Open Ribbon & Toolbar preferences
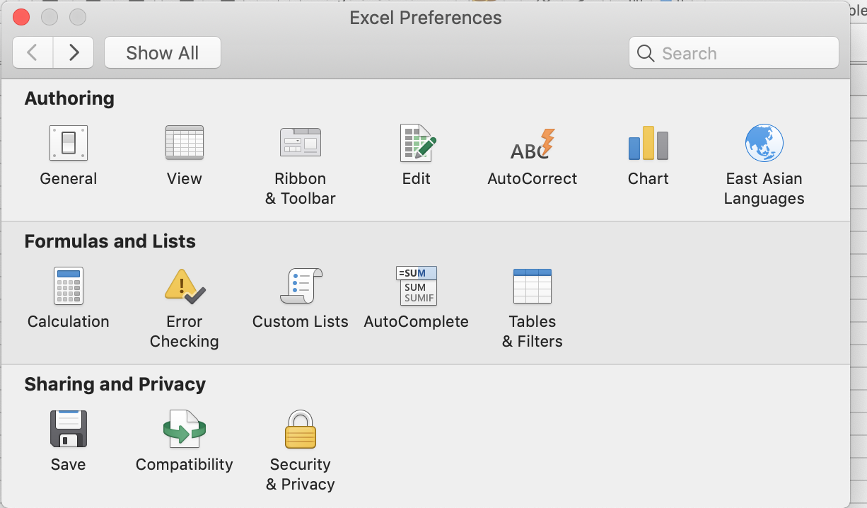Image resolution: width=867 pixels, height=508 pixels. coord(301,143)
